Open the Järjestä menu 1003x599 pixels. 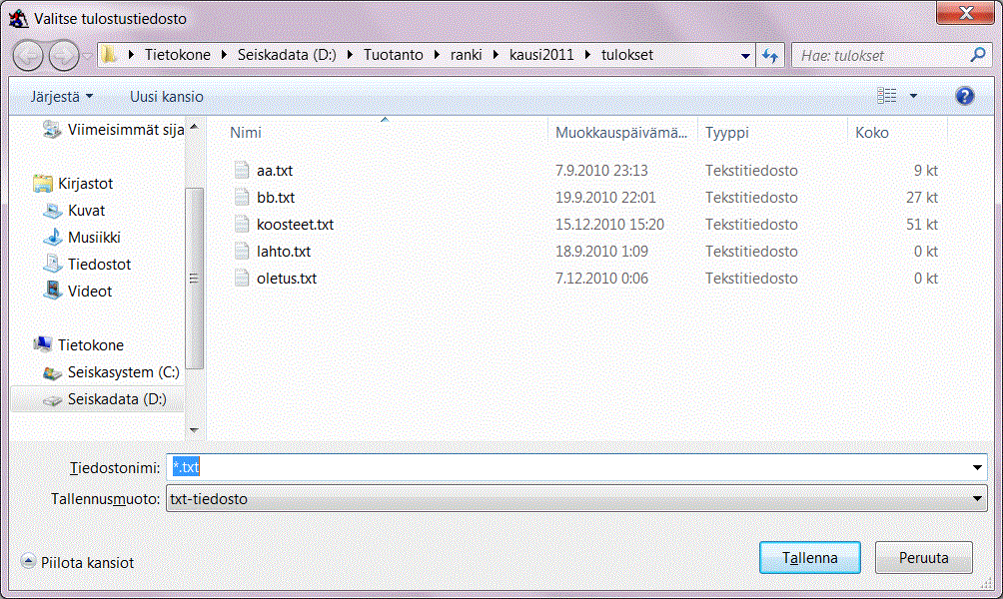[x=61, y=97]
